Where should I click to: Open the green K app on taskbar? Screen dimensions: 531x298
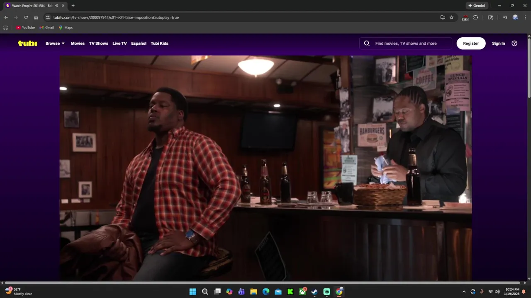pos(290,292)
